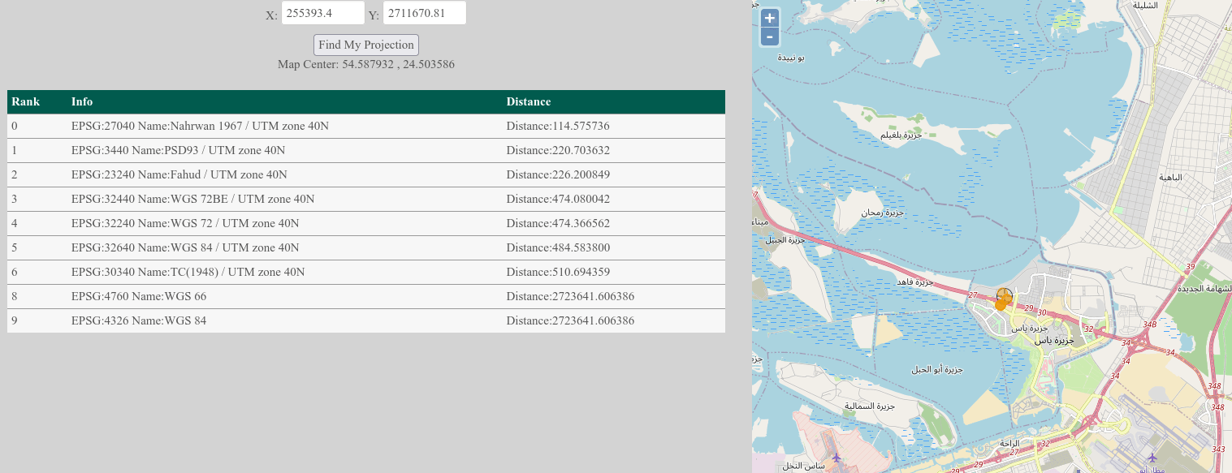Screen dimensions: 1232x473
Task: Select the EPSG:27040 Nahrwan 1967 row
Action: 366,127
